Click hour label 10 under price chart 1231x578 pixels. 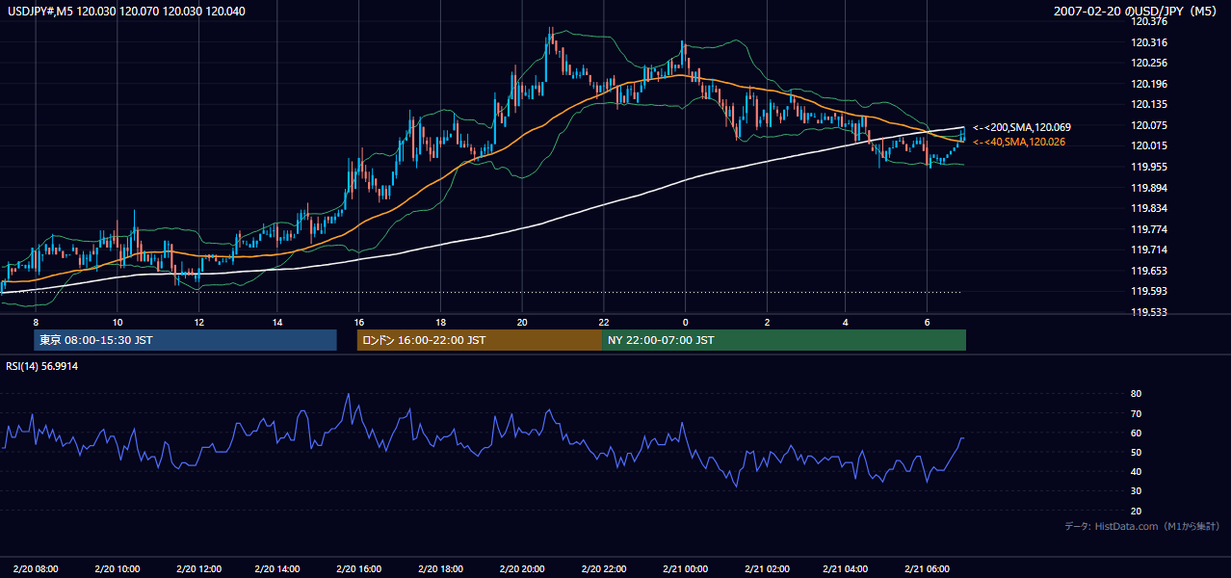coord(117,322)
